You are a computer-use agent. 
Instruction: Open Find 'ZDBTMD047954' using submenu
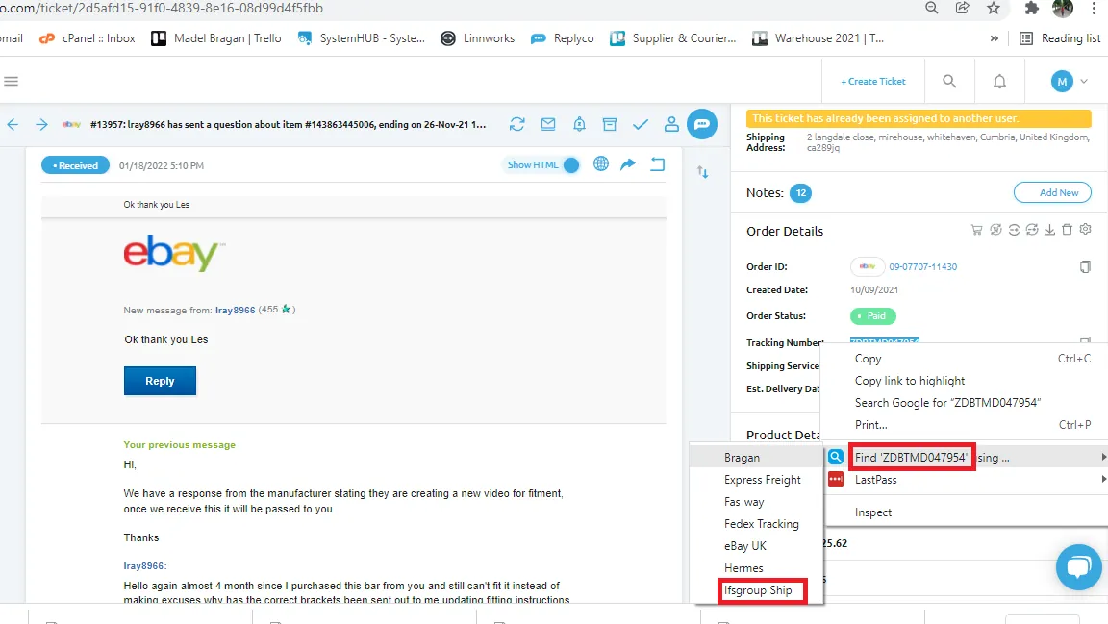point(964,458)
